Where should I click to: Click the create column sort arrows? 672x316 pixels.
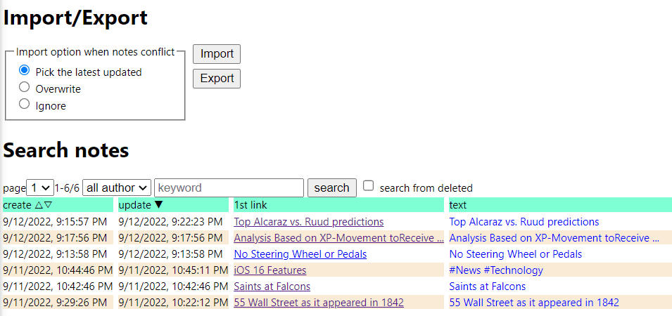pyautogui.click(x=43, y=205)
